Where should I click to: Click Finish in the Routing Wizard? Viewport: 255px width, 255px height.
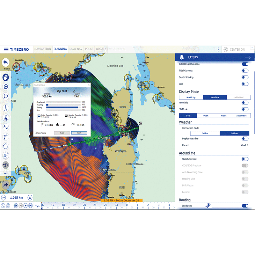[x=79, y=133]
